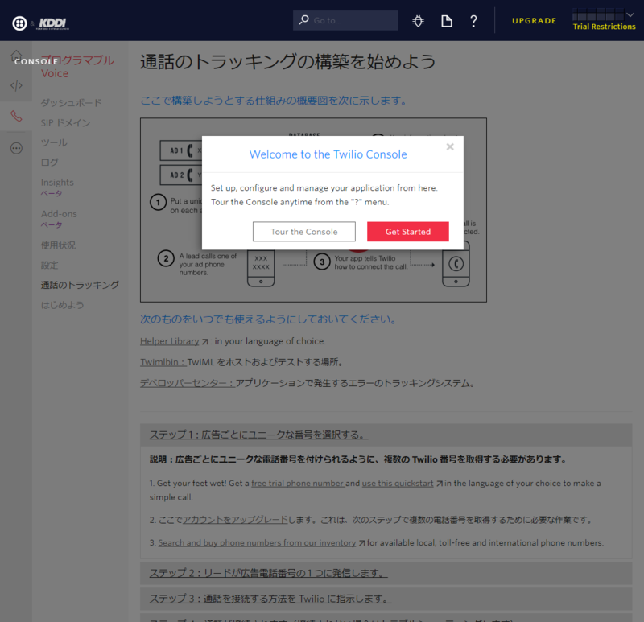The image size is (644, 622).
Task: Expand ステップ 3 section header
Action: [x=386, y=599]
